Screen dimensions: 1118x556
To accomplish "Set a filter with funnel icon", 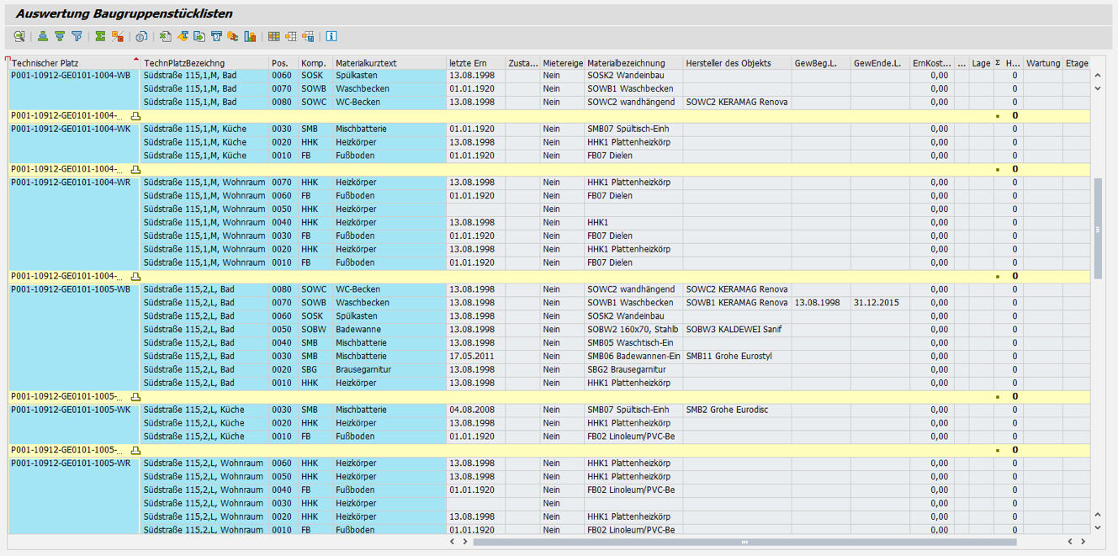I will pos(77,37).
